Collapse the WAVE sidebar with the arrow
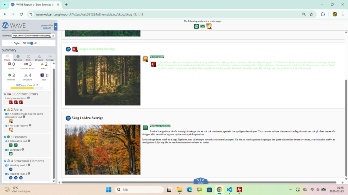This screenshot has width=348, height=195. click(55, 27)
